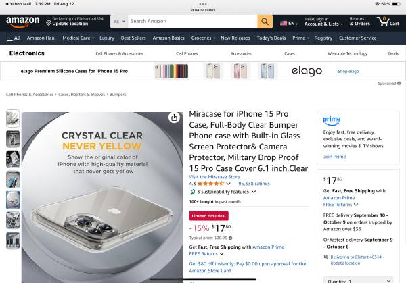Click the Join Prime link
406x283 pixels.
pos(334,156)
